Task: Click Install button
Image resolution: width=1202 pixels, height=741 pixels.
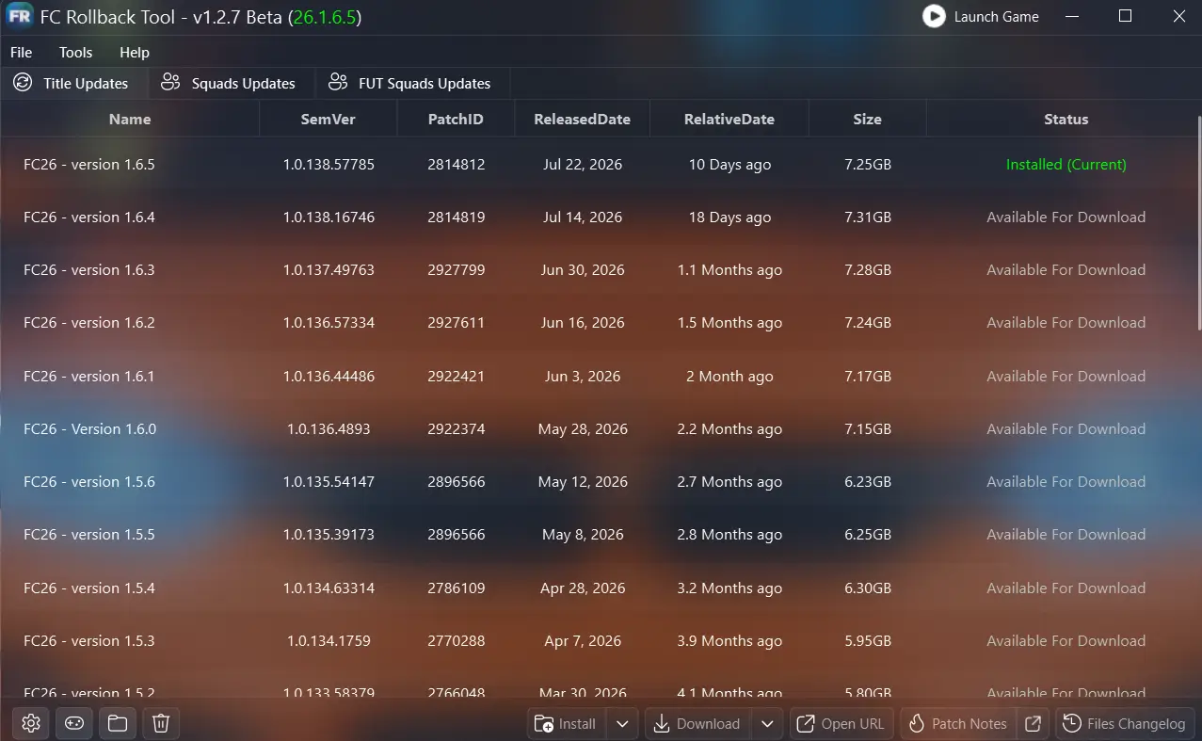Action: [566, 723]
